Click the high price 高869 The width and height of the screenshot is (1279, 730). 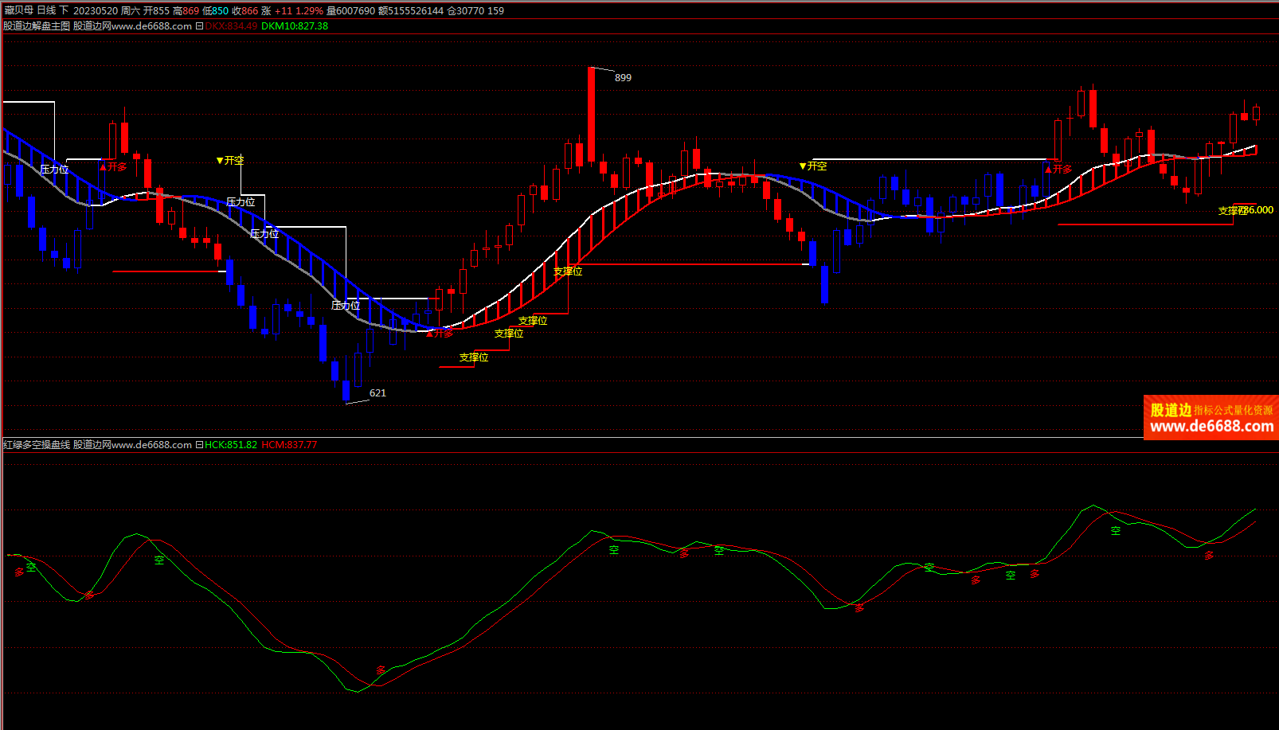pyautogui.click(x=186, y=11)
